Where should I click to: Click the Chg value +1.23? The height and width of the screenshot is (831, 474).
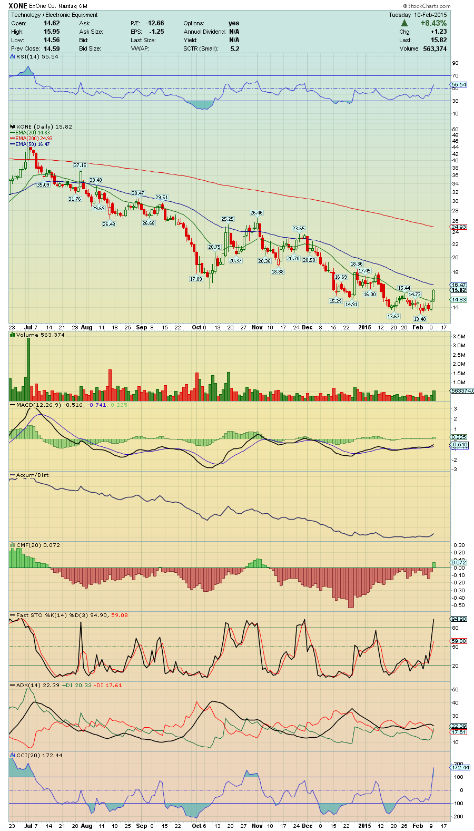pyautogui.click(x=439, y=32)
